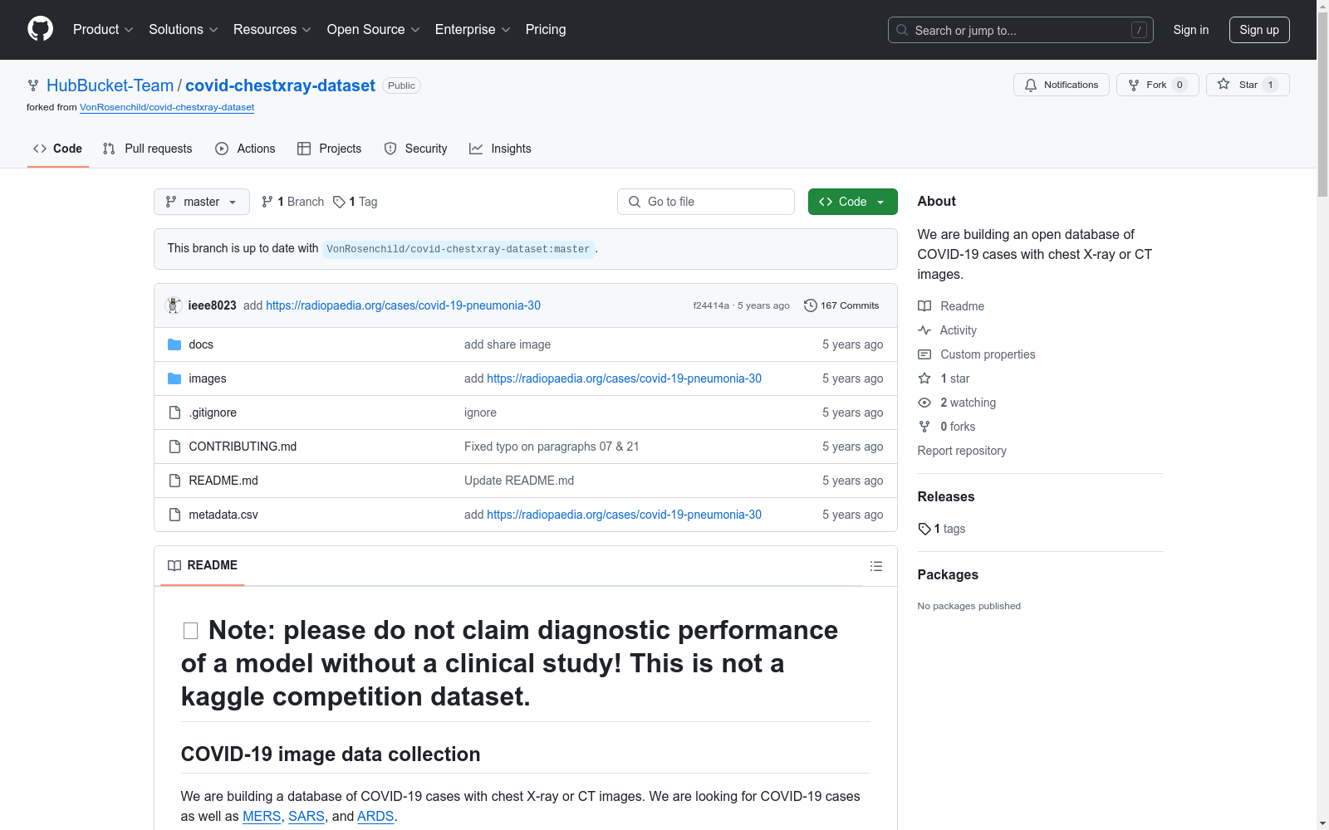Expand the Open Source menu
1329x830 pixels.
[x=374, y=30]
